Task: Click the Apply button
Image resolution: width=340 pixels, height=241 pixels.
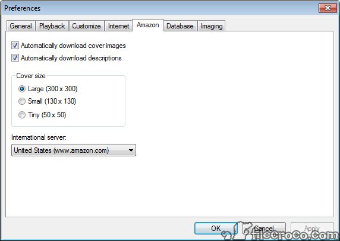Action: click(312, 228)
